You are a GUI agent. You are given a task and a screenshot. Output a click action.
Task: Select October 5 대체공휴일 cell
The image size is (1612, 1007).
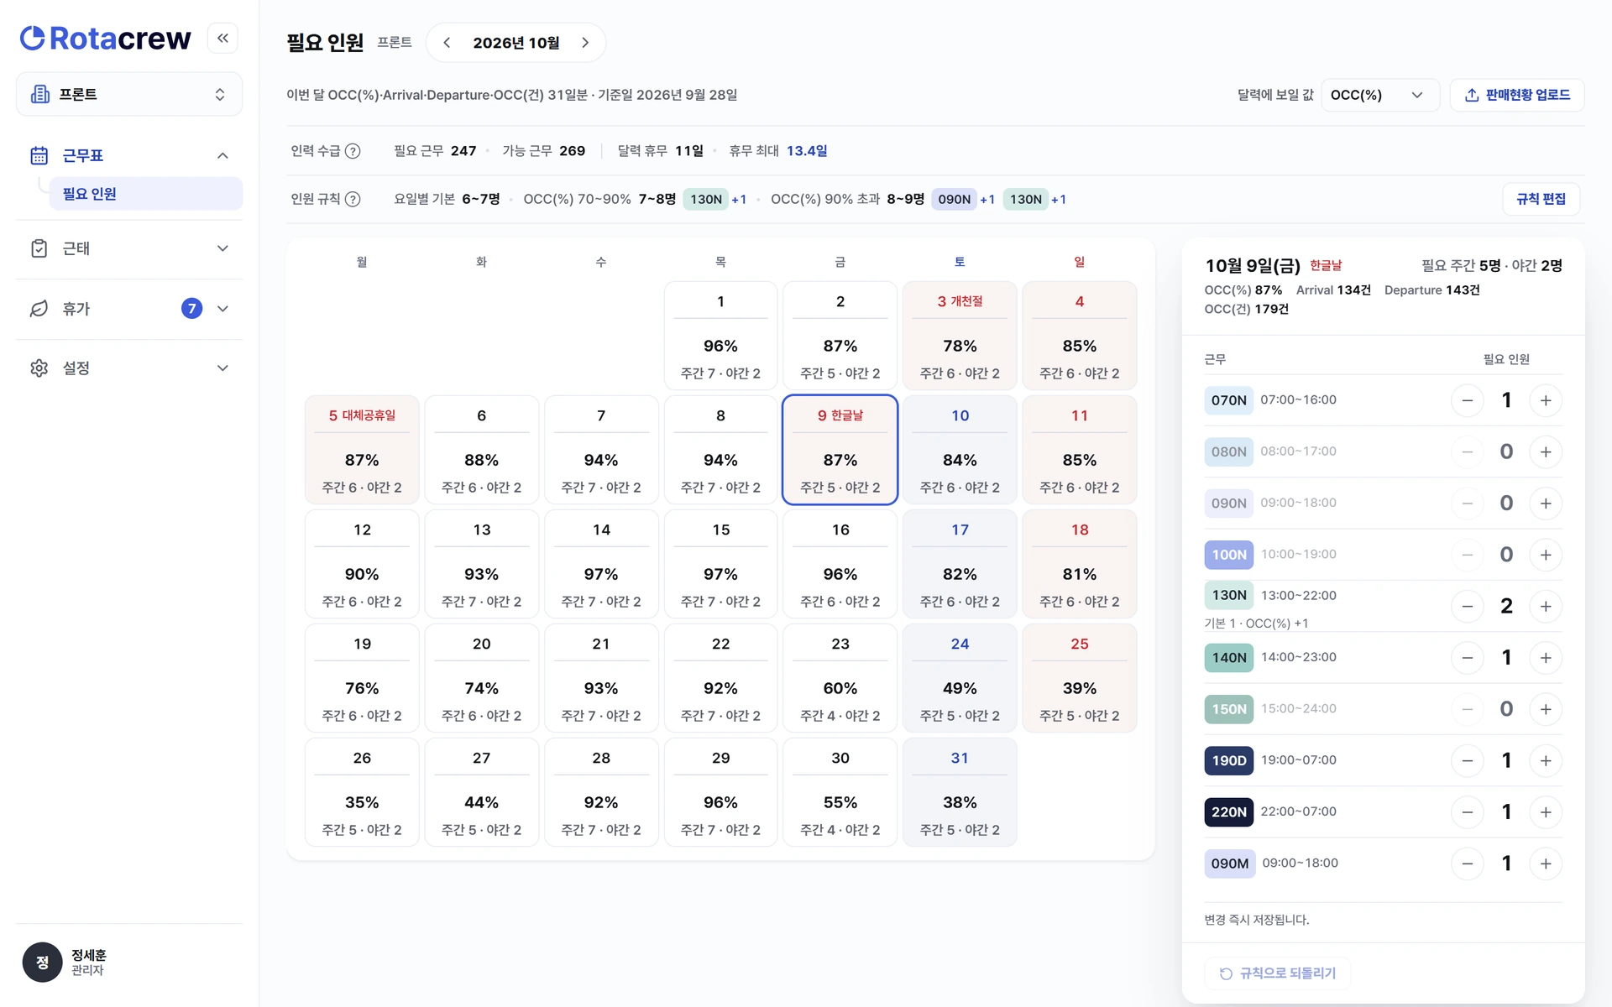pyautogui.click(x=362, y=451)
